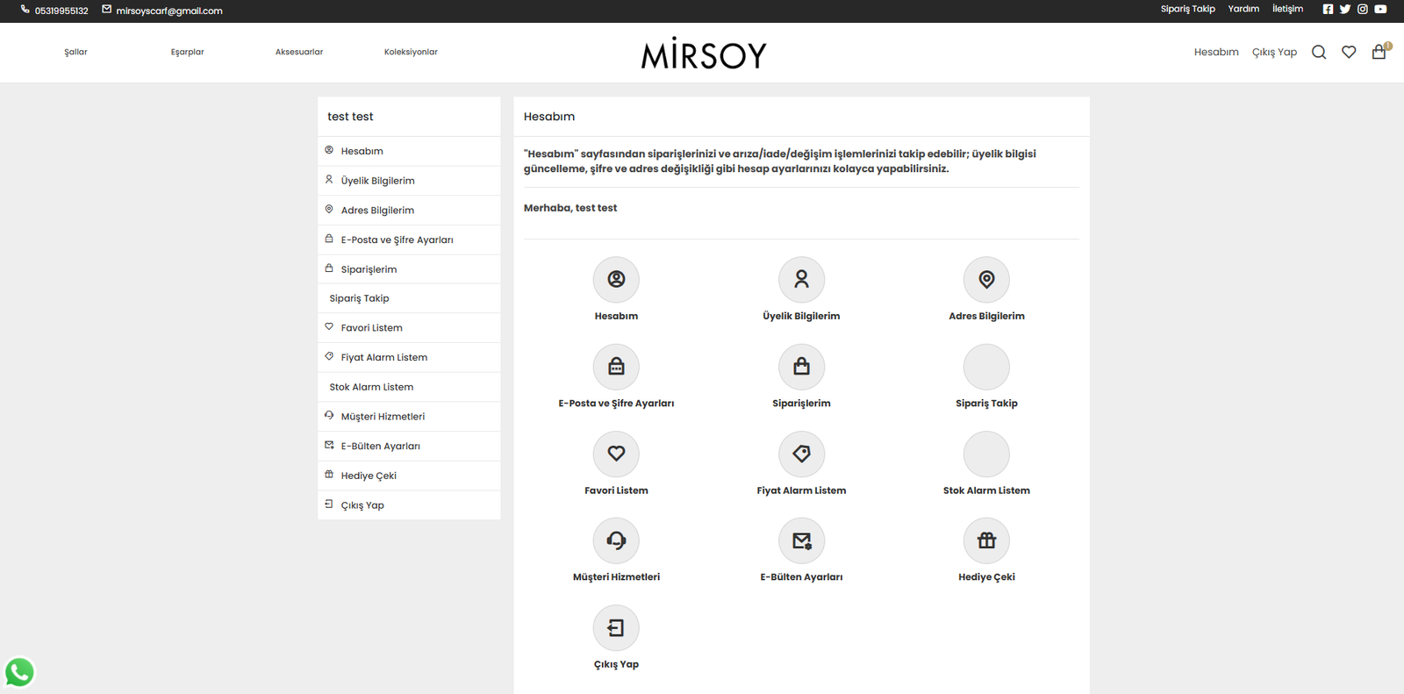Click the Sipariş Takip link in top bar

1187,9
